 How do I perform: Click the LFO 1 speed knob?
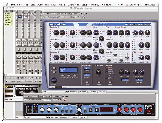pos(141,45)
